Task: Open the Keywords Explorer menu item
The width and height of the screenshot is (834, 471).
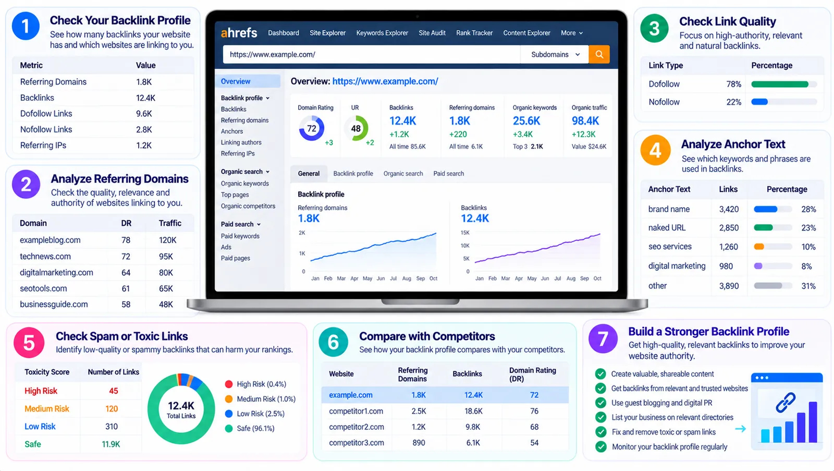Action: [x=382, y=33]
